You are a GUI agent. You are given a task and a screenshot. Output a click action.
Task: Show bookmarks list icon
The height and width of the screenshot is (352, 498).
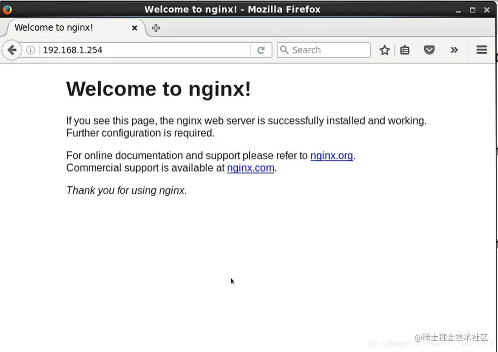[405, 50]
